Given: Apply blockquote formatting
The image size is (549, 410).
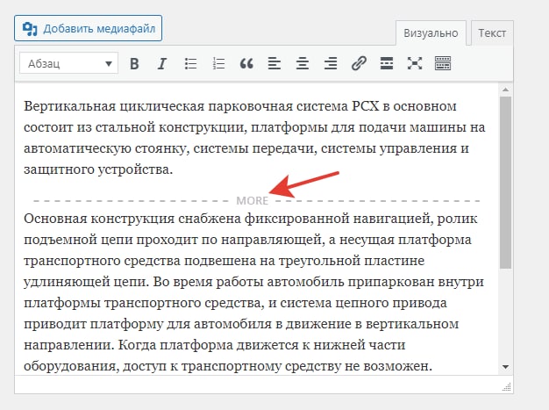Looking at the screenshot, I should pyautogui.click(x=246, y=64).
